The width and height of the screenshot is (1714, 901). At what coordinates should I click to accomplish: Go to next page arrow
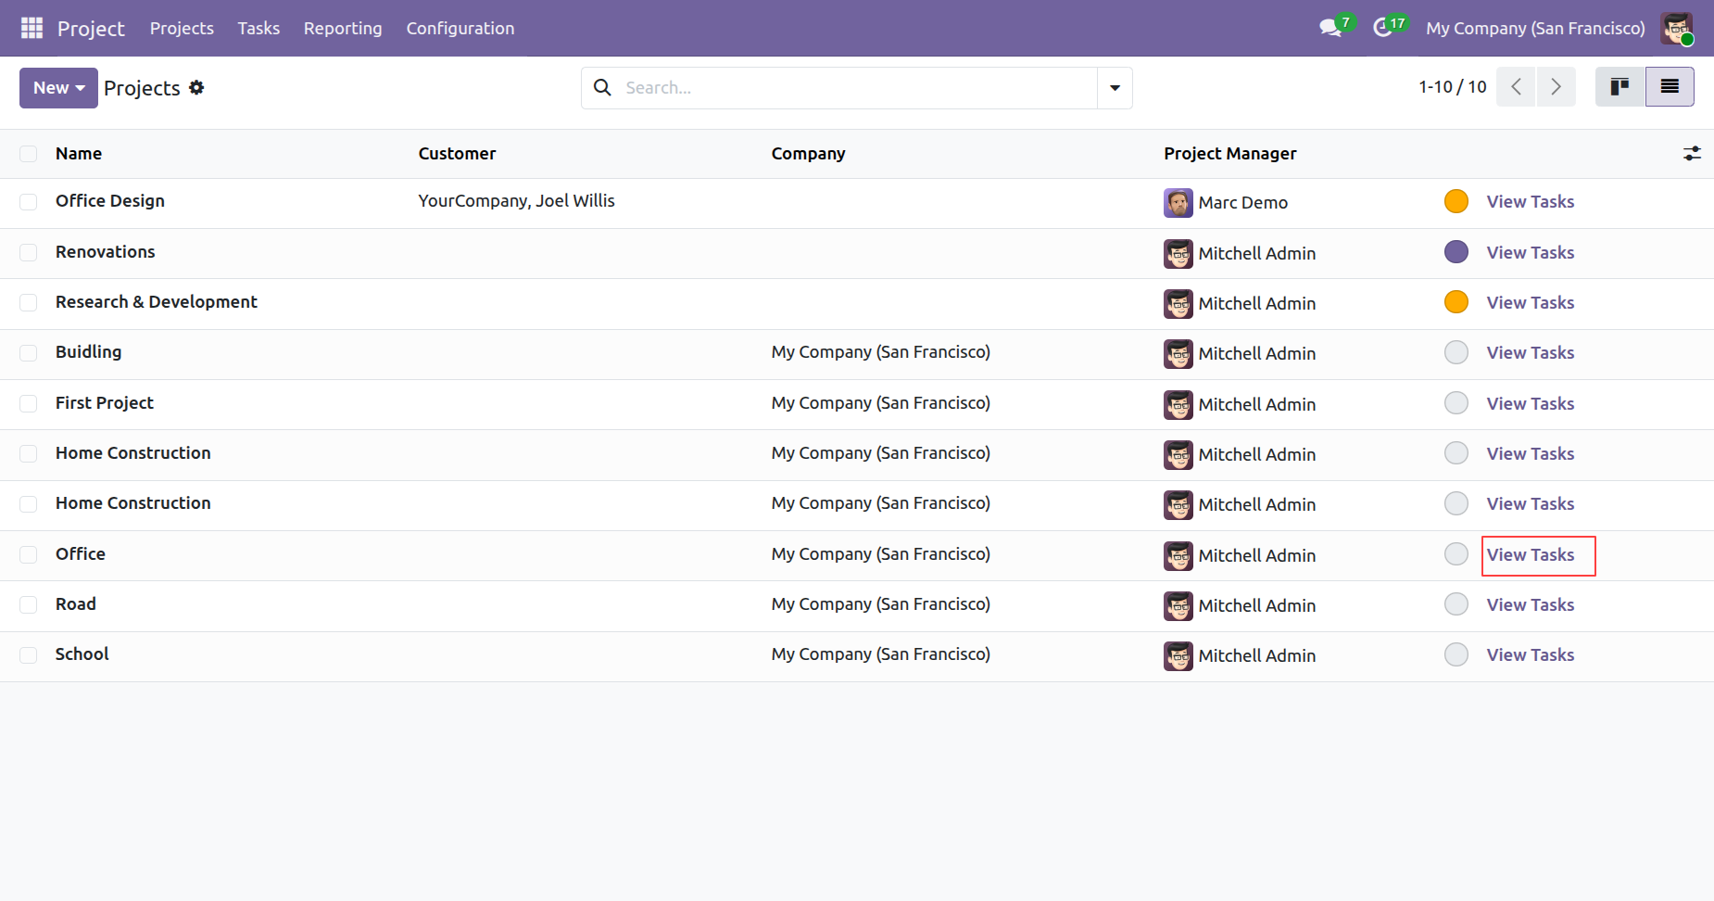1556,86
